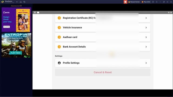
Task: Collapse the BlueStacks side toolbar arrows
Action: pyautogui.click(x=171, y=2)
